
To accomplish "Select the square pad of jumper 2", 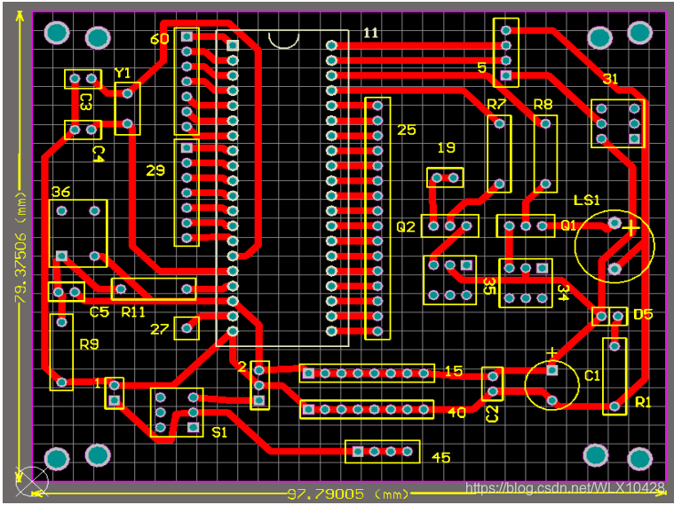I will 258,400.
